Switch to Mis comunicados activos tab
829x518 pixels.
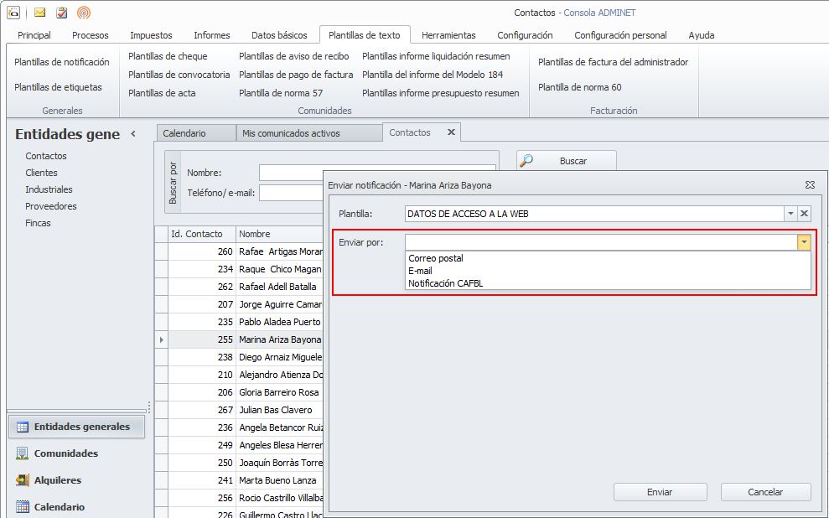point(308,133)
